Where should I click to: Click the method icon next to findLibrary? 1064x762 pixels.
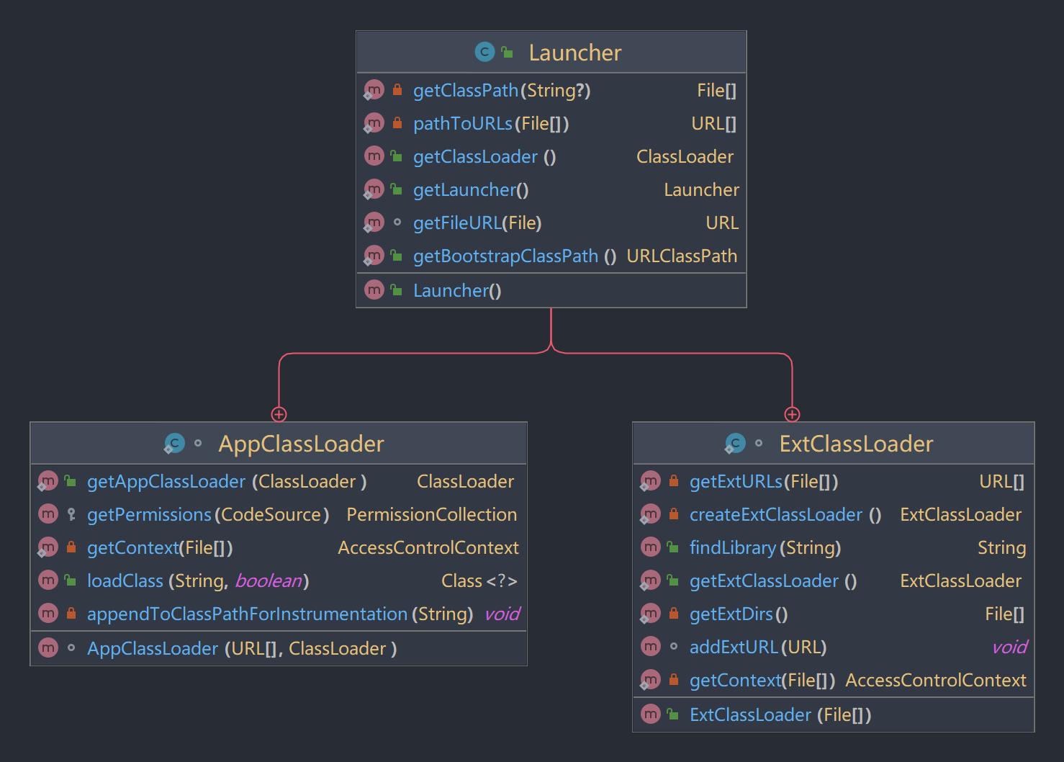(650, 547)
